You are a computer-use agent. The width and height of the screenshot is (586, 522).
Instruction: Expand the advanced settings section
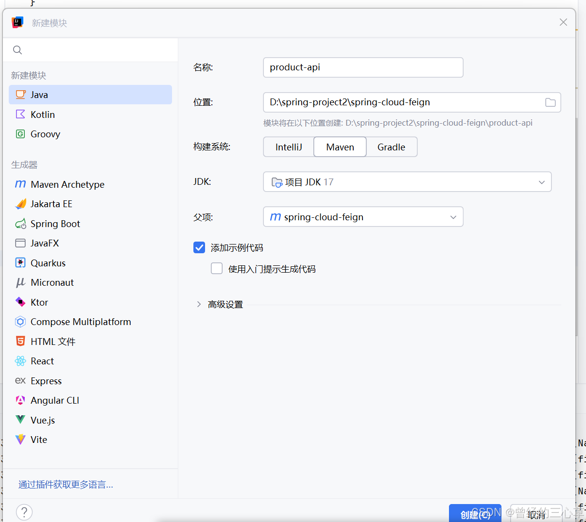click(199, 304)
